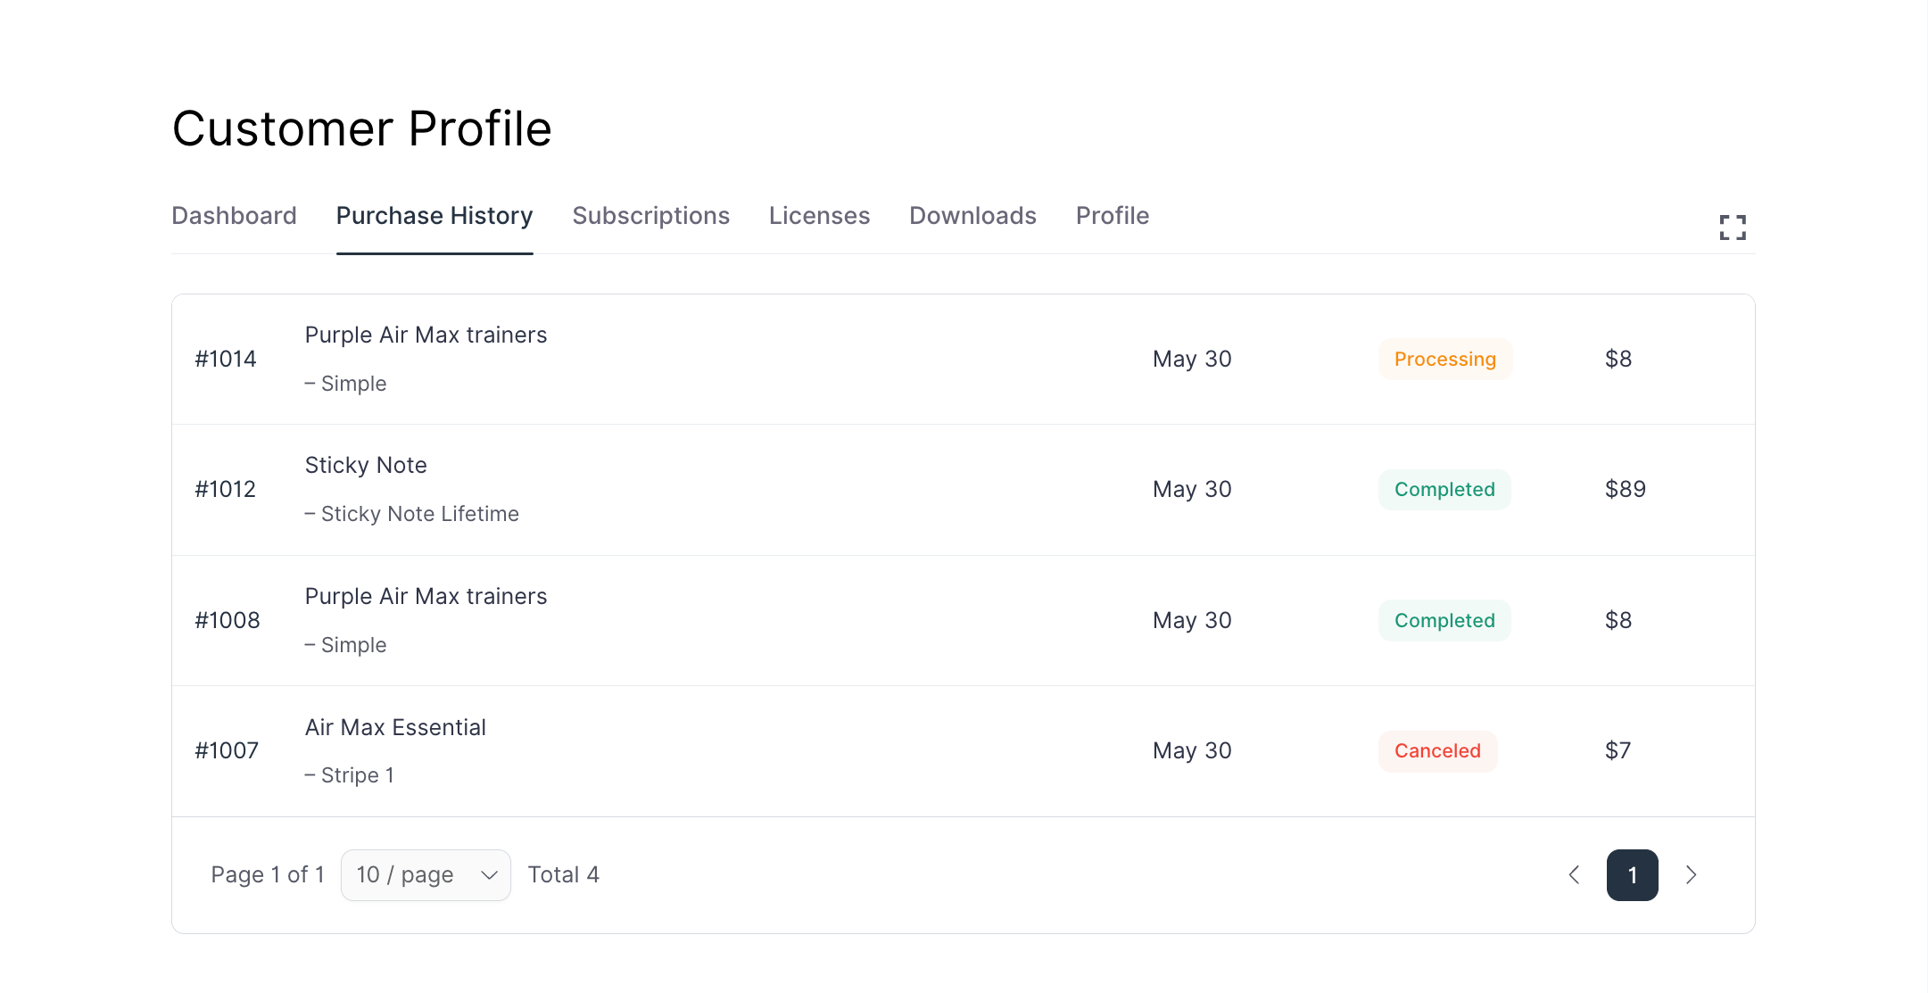Switch to the Subscriptions tab
This screenshot has width=1928, height=993.
[650, 215]
